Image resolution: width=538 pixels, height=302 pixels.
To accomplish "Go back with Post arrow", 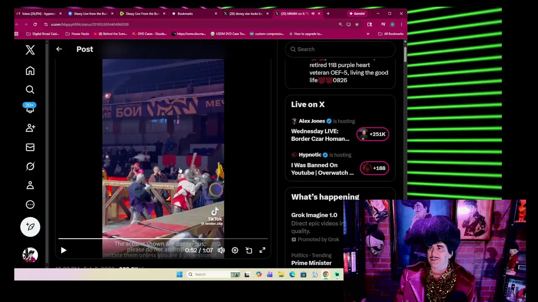I will [59, 49].
